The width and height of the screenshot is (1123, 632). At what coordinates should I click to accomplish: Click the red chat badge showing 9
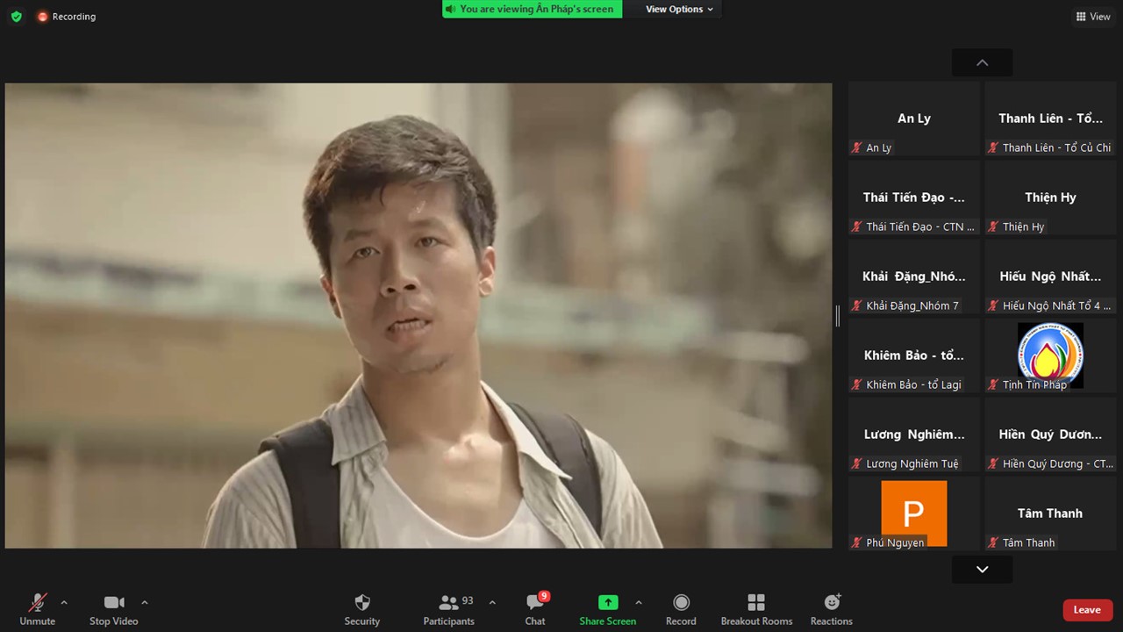click(544, 597)
